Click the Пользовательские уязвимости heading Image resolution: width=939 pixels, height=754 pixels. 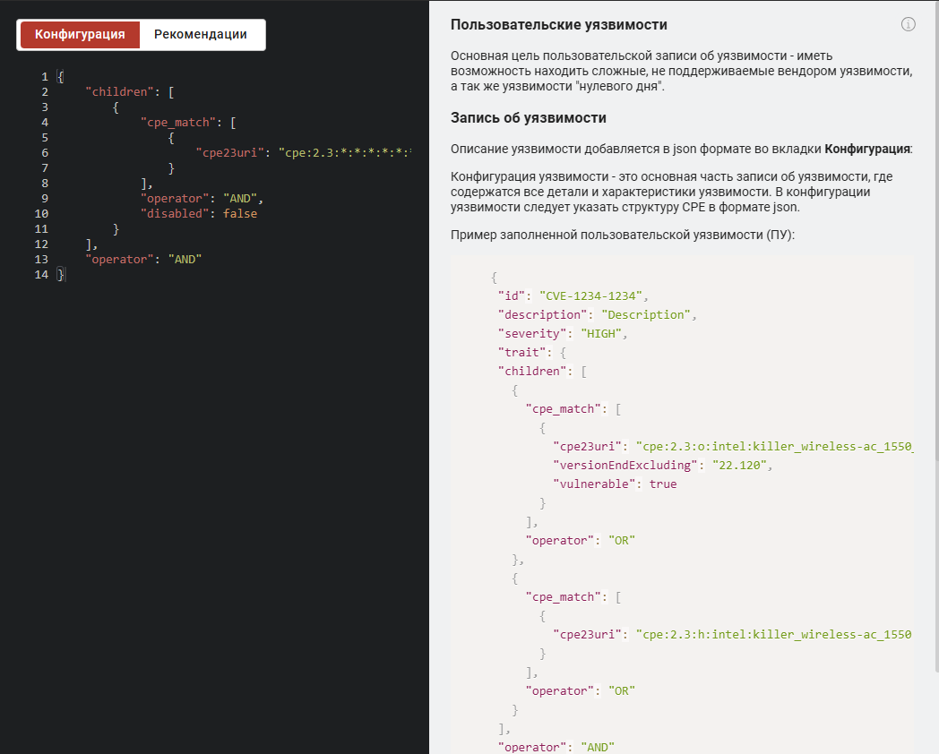[x=558, y=25]
